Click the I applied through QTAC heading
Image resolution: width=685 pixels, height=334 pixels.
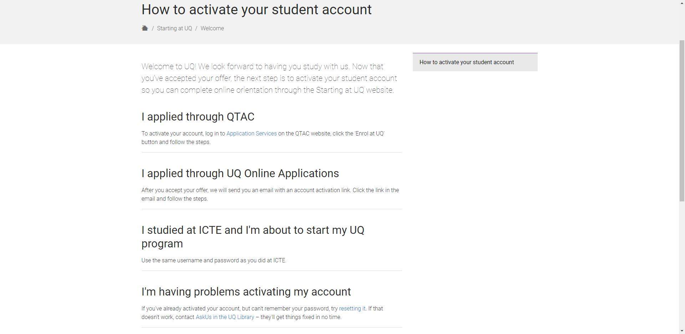(x=198, y=117)
